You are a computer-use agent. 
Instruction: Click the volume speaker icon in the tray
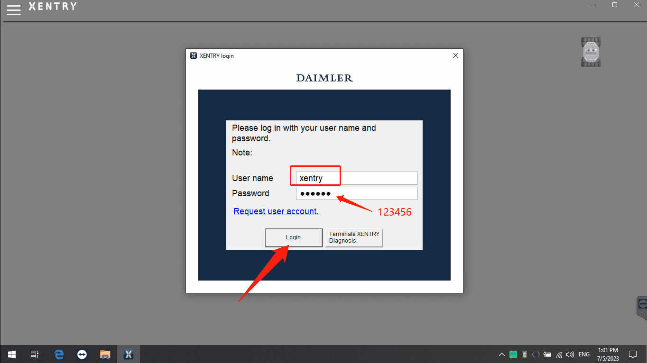coord(570,354)
